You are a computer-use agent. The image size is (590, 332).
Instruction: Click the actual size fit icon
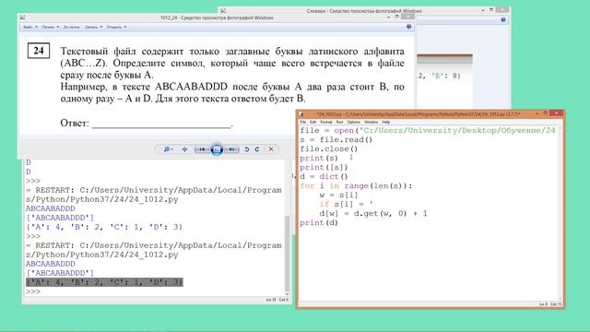pyautogui.click(x=184, y=149)
